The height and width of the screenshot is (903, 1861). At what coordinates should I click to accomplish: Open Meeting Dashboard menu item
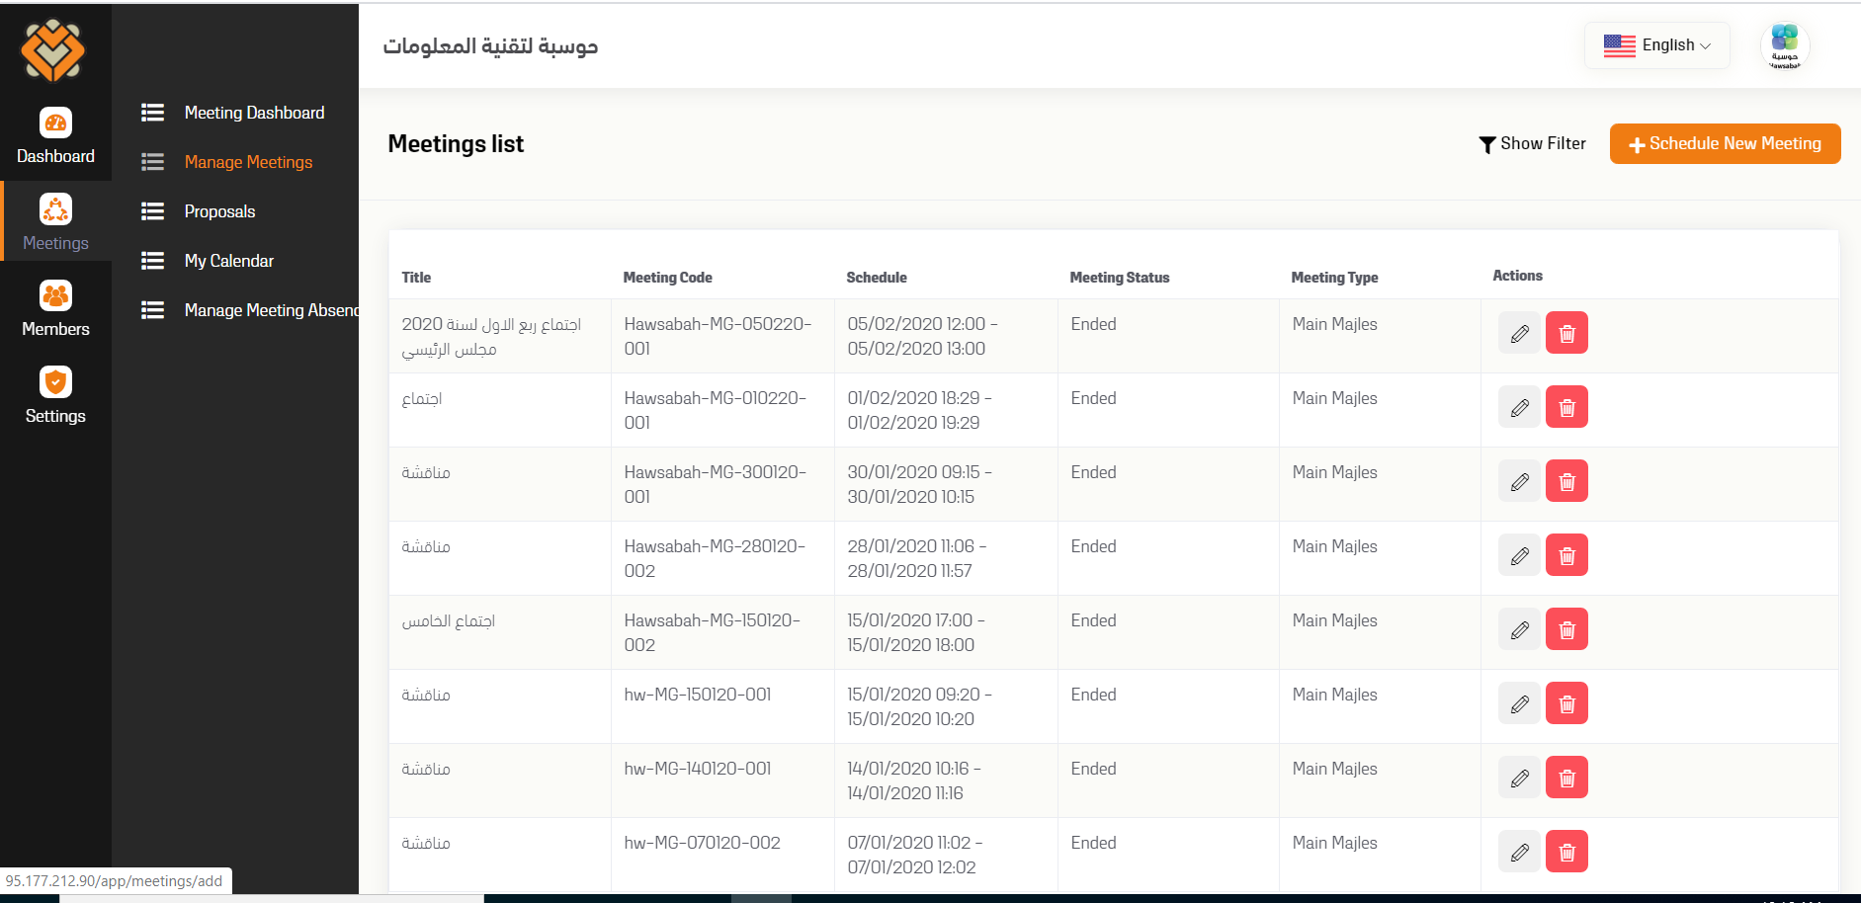click(254, 113)
